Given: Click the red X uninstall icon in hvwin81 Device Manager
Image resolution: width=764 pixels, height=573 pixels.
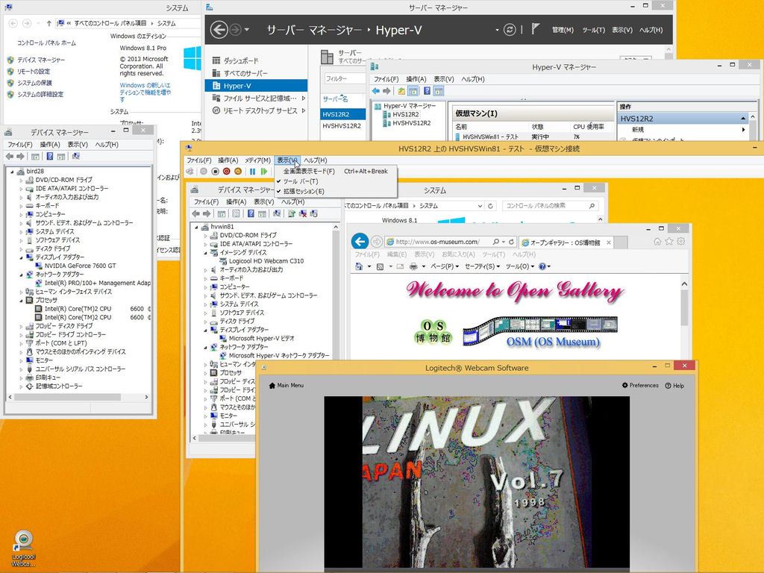Looking at the screenshot, I should pyautogui.click(x=303, y=214).
